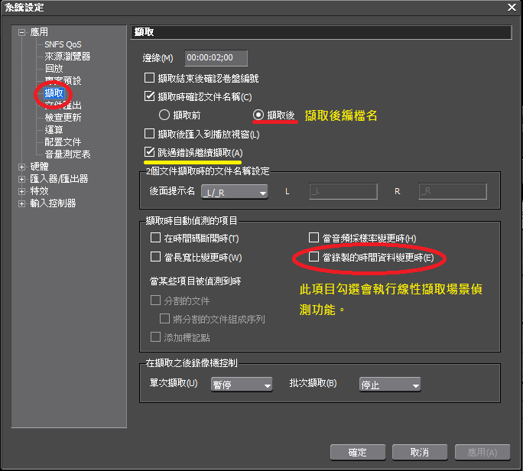523x471 pixels.
Task: Select 檢查更新 in the tree
Action: tap(62, 118)
